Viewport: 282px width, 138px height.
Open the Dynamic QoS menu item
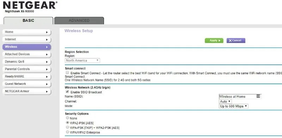(x=27, y=62)
